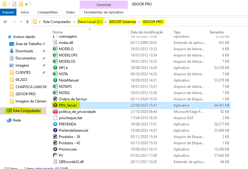This screenshot has height=169, width=248.
Task: Sort files by the Tamanho column header
Action: click(x=217, y=32)
